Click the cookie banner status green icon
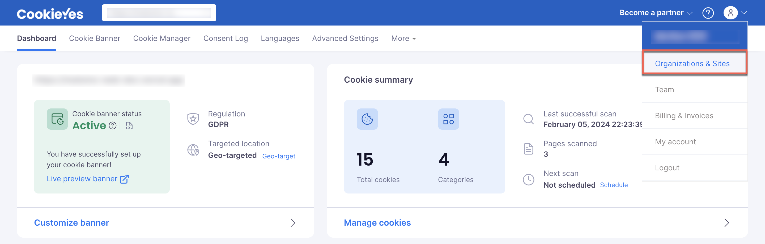Viewport: 765px width, 244px height. point(57,119)
